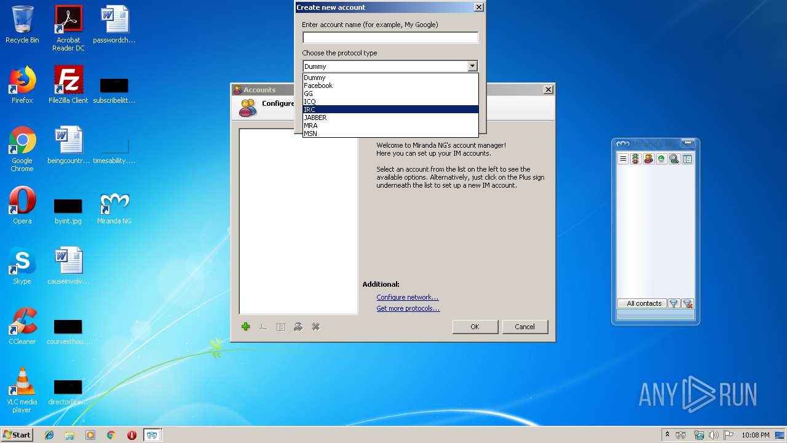Click Cancel in Accounts window
The width and height of the screenshot is (787, 443).
point(524,327)
